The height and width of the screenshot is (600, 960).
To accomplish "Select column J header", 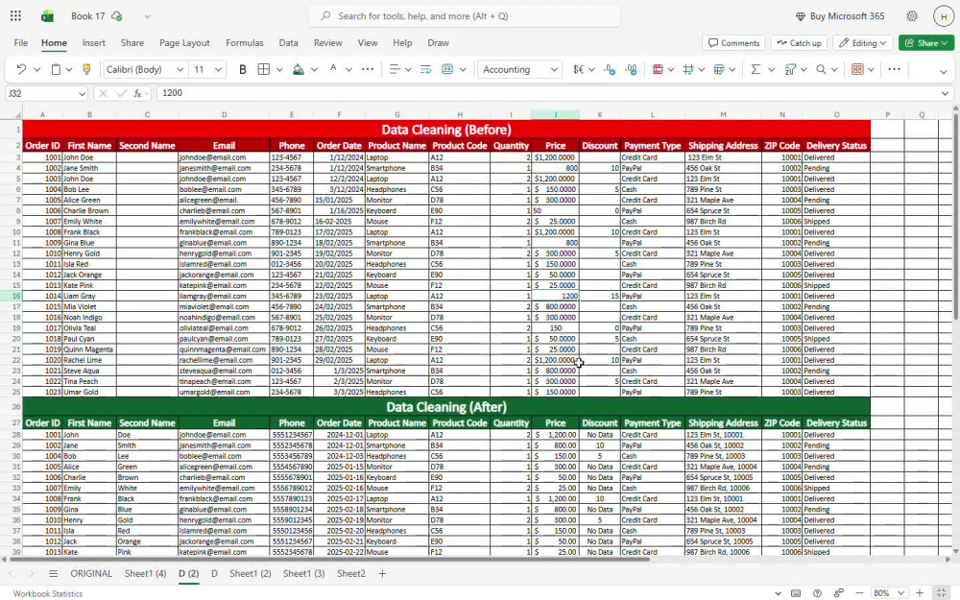I will pos(555,114).
